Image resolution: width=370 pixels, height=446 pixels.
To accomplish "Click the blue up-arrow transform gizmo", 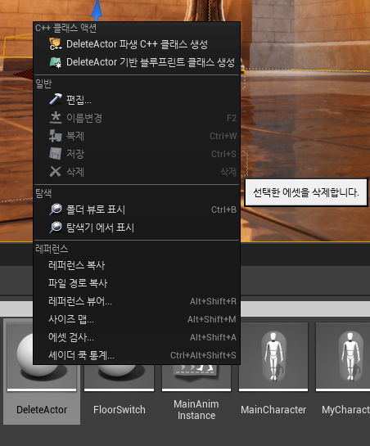I will tap(97, 11).
